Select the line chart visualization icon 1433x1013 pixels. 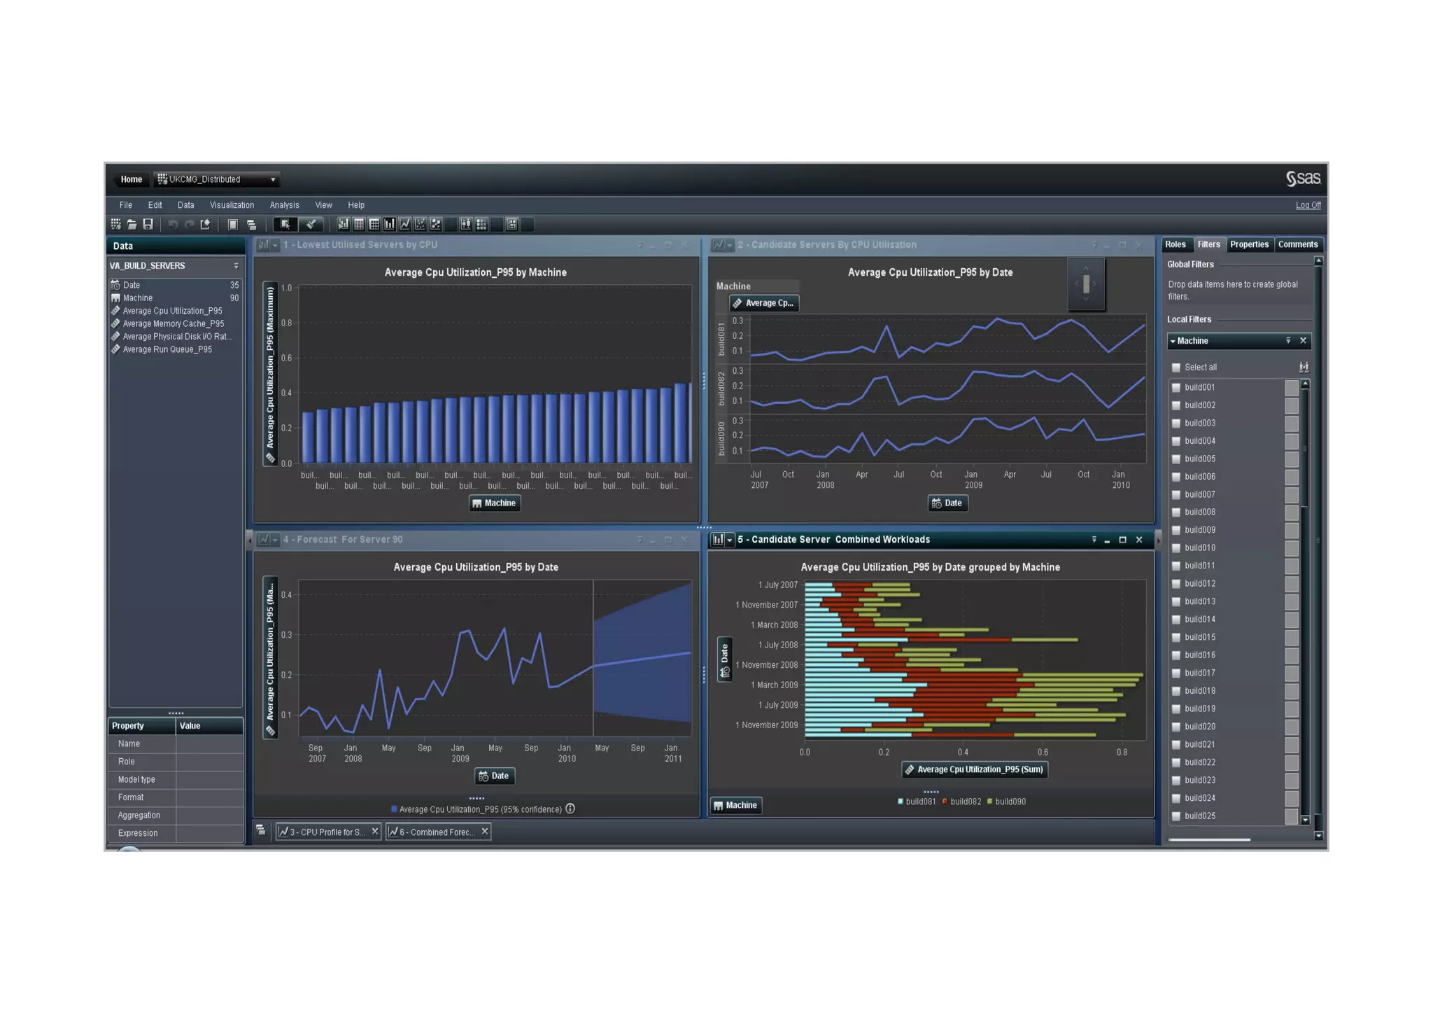(x=405, y=224)
